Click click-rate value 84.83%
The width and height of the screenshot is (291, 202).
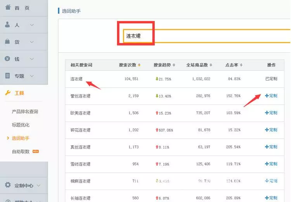(234, 79)
